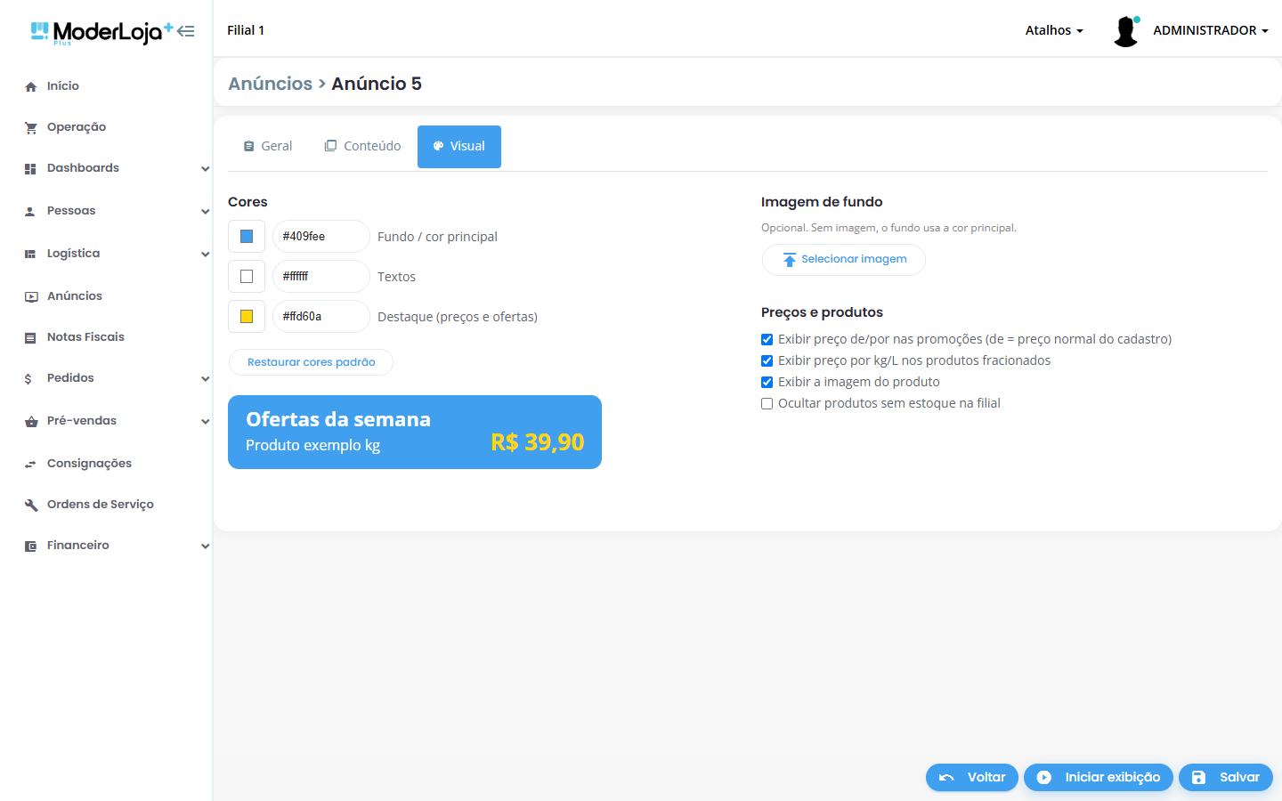Expand the Pessoas submenu chevron
The width and height of the screenshot is (1282, 801).
(x=205, y=211)
